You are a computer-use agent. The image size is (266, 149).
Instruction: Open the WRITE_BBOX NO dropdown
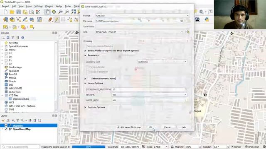click(x=150, y=100)
